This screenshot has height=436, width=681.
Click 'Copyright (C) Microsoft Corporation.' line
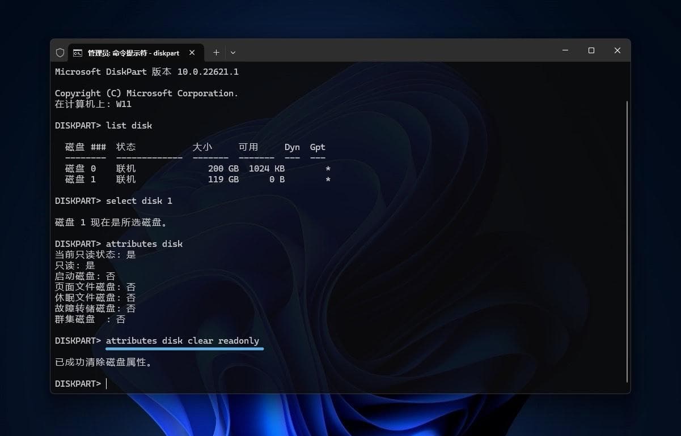pos(147,93)
